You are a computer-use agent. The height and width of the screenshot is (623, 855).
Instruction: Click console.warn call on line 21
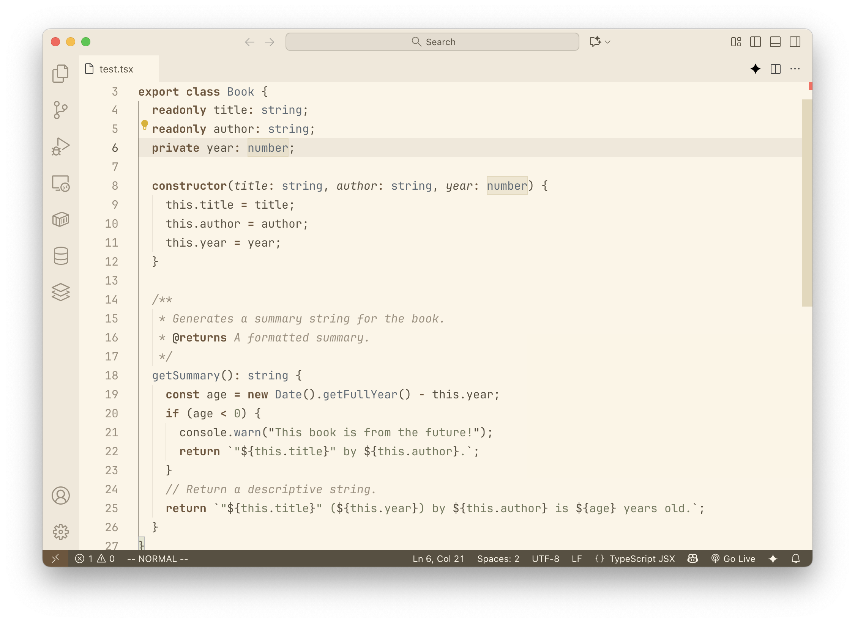tap(220, 432)
